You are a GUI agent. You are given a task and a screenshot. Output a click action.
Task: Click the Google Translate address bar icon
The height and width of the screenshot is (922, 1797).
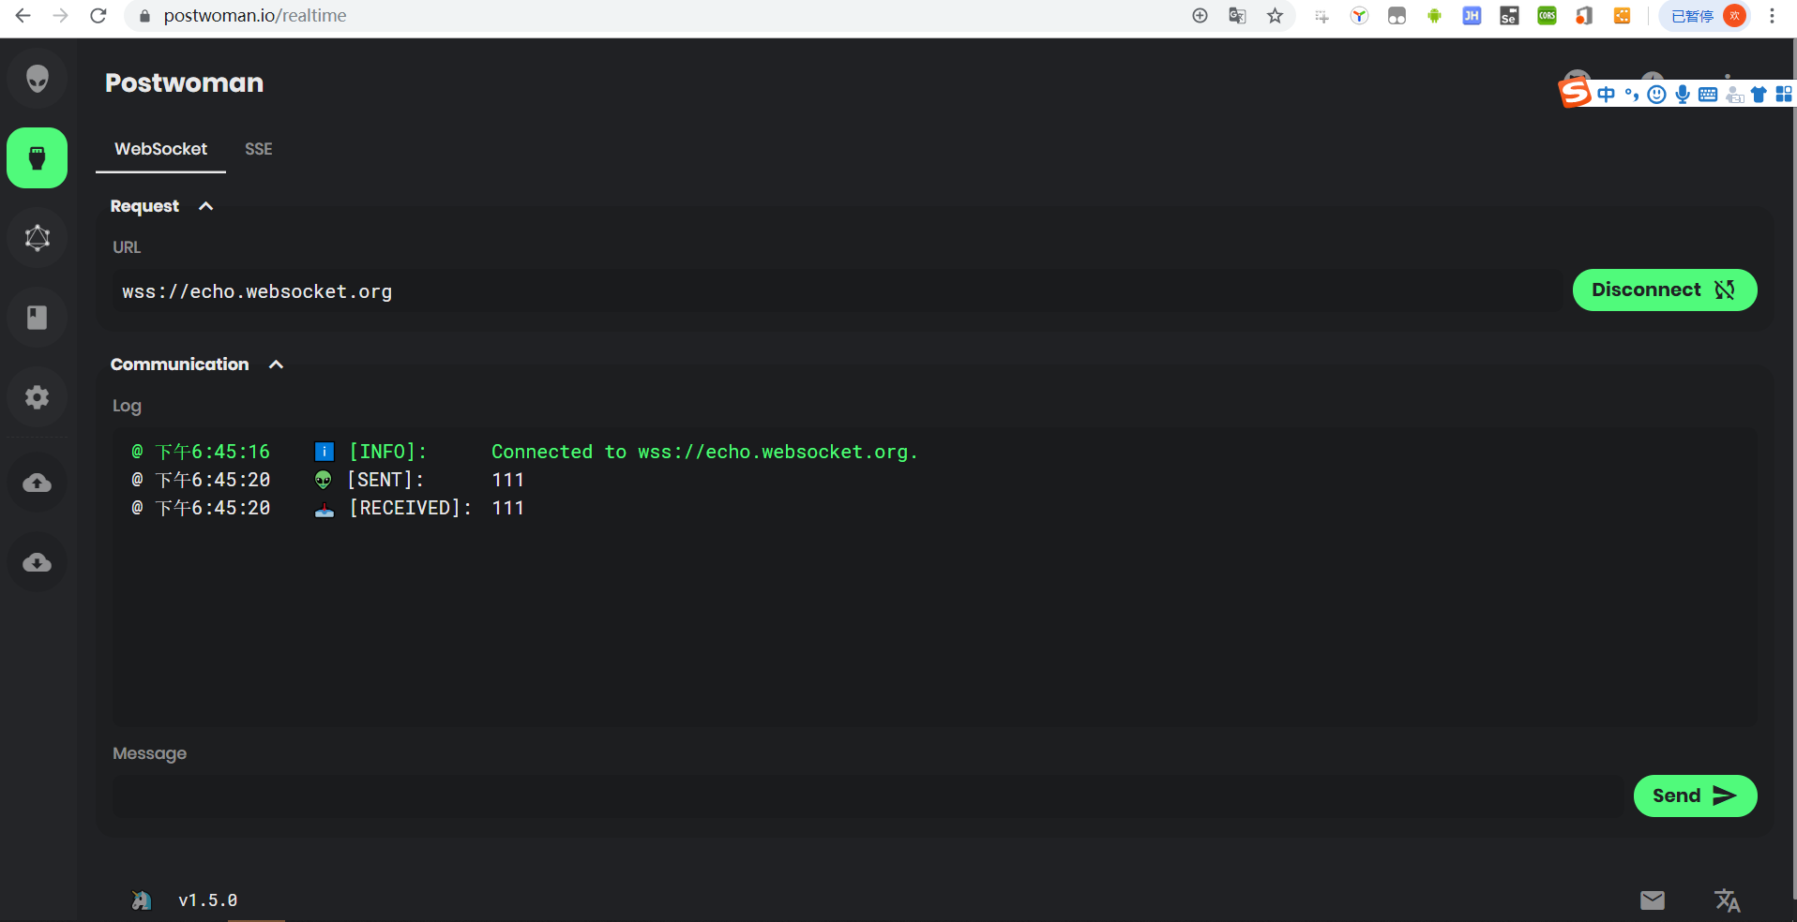(1237, 16)
